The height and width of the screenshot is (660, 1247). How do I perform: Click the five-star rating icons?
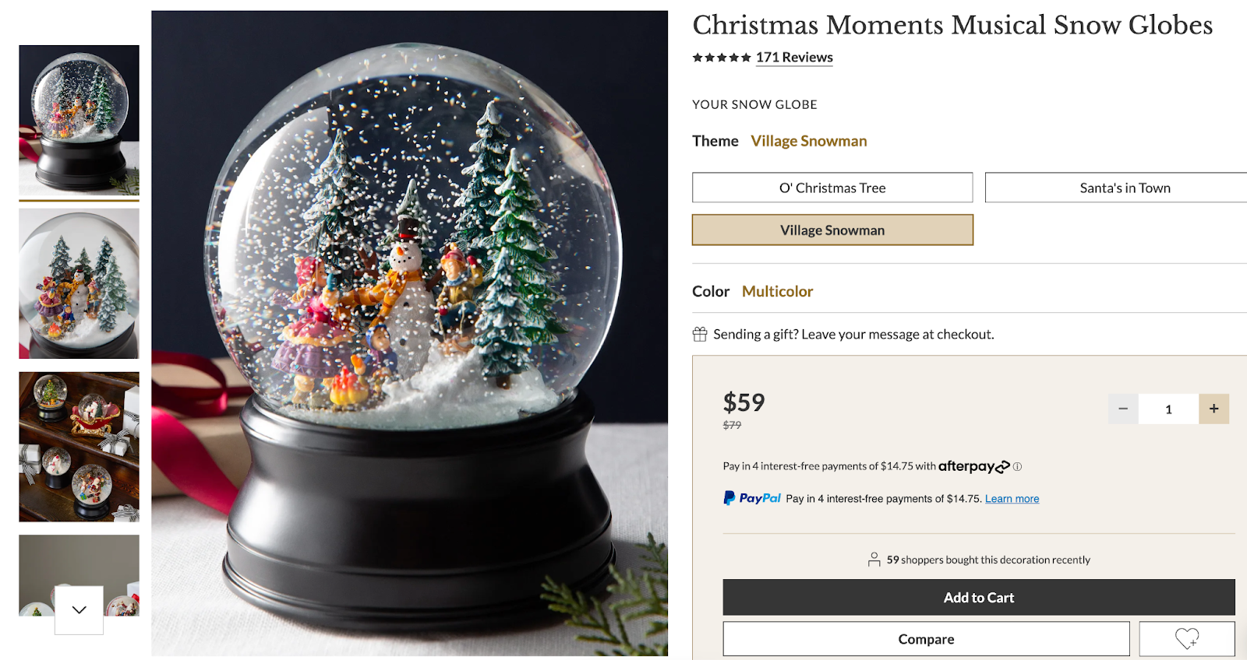[x=722, y=57]
